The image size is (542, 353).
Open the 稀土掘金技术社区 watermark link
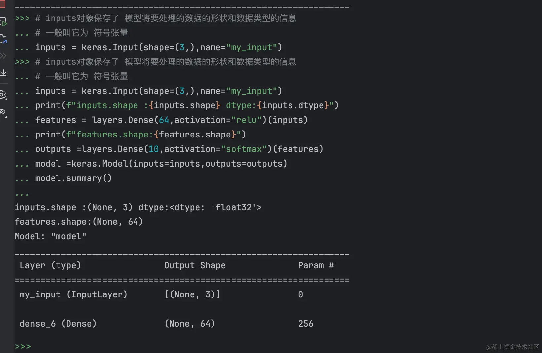pyautogui.click(x=512, y=347)
